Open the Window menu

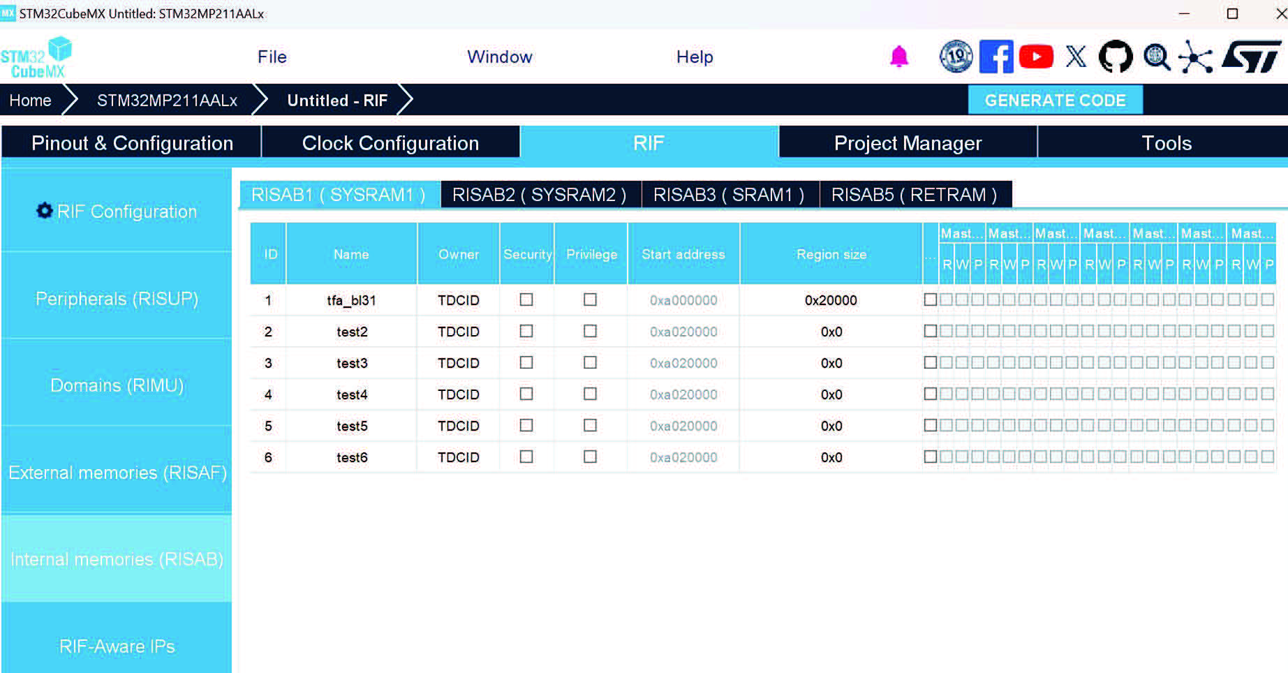pos(500,57)
